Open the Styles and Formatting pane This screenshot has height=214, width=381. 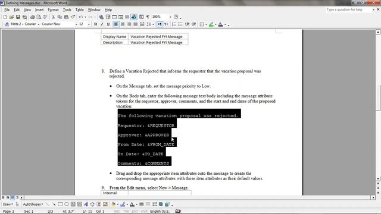[x=7, y=24]
